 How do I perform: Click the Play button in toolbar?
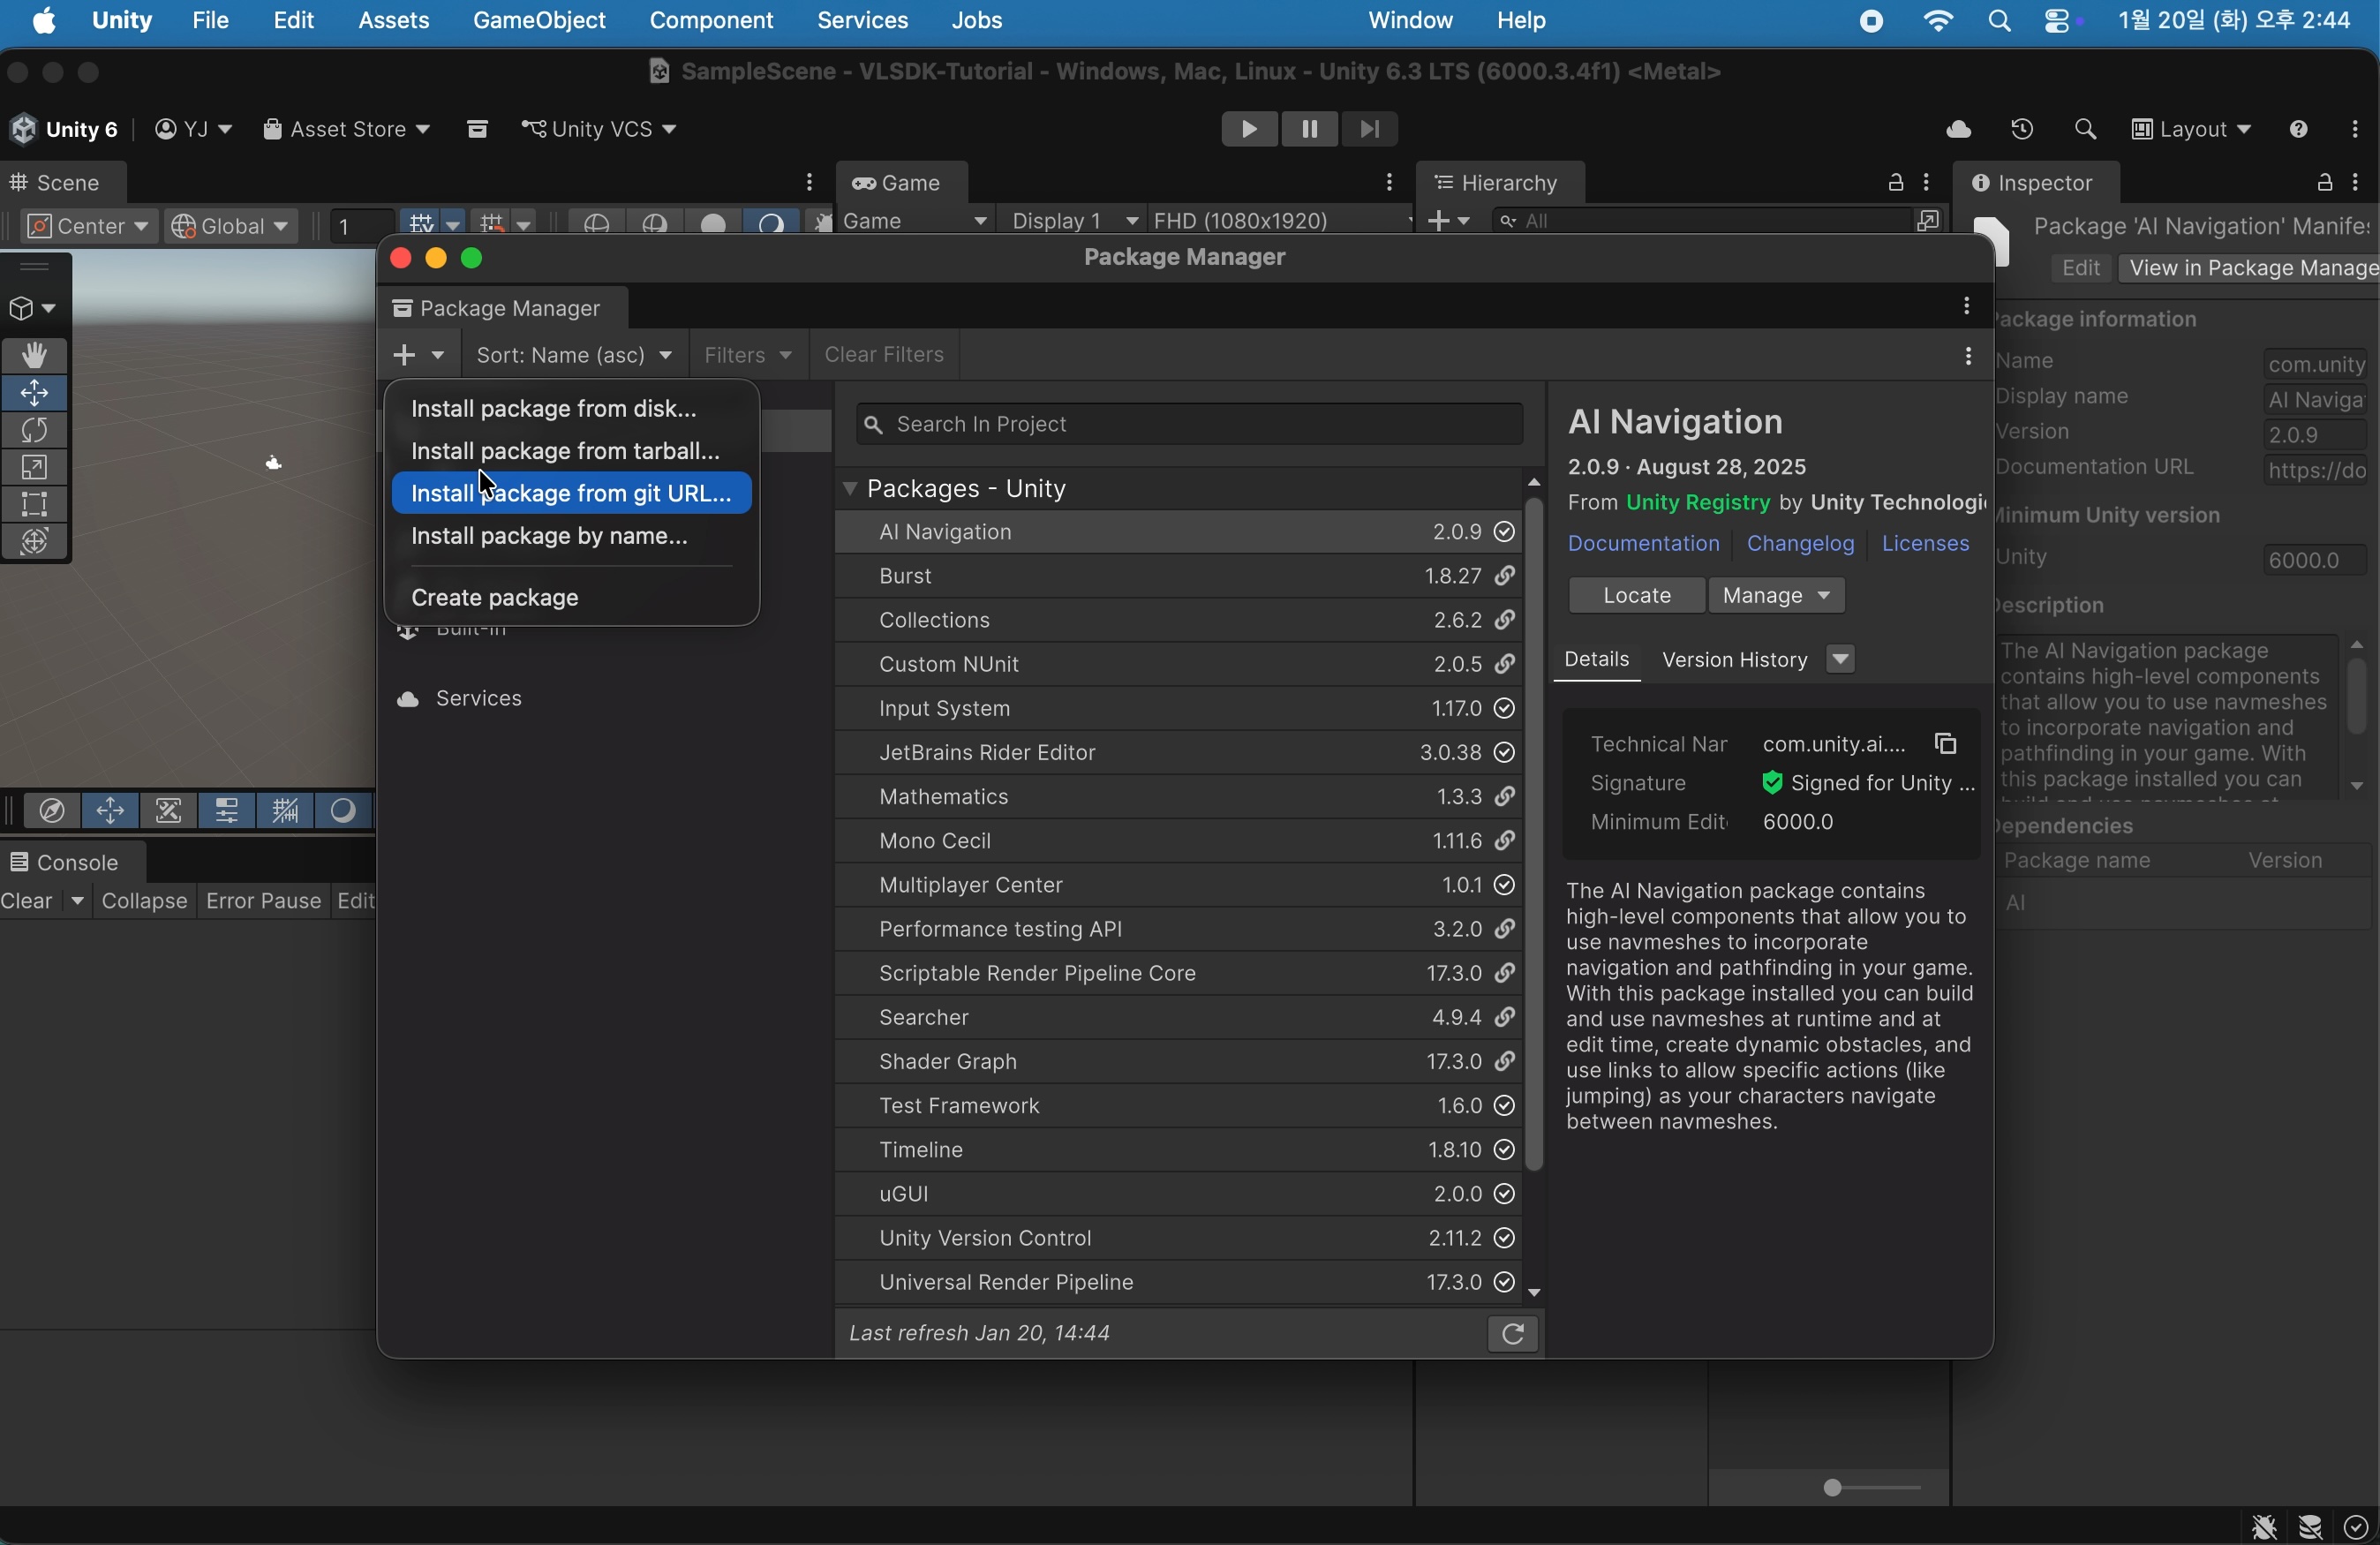1248,130
